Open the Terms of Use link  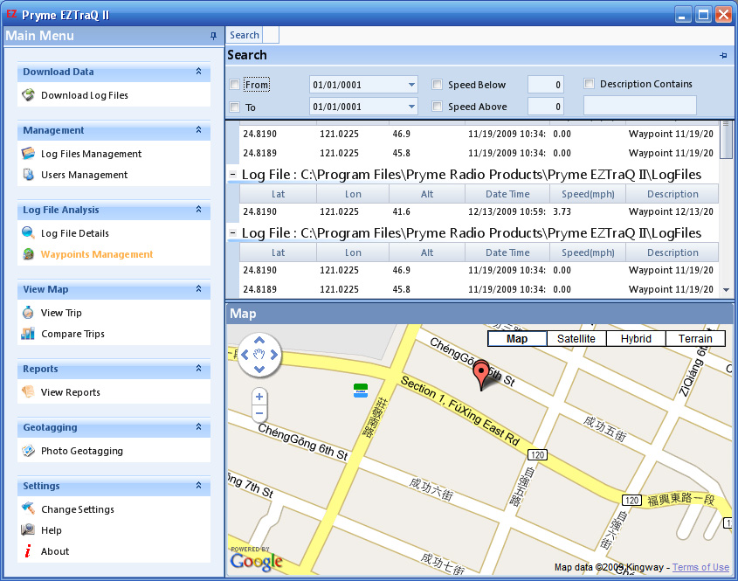pyautogui.click(x=700, y=567)
